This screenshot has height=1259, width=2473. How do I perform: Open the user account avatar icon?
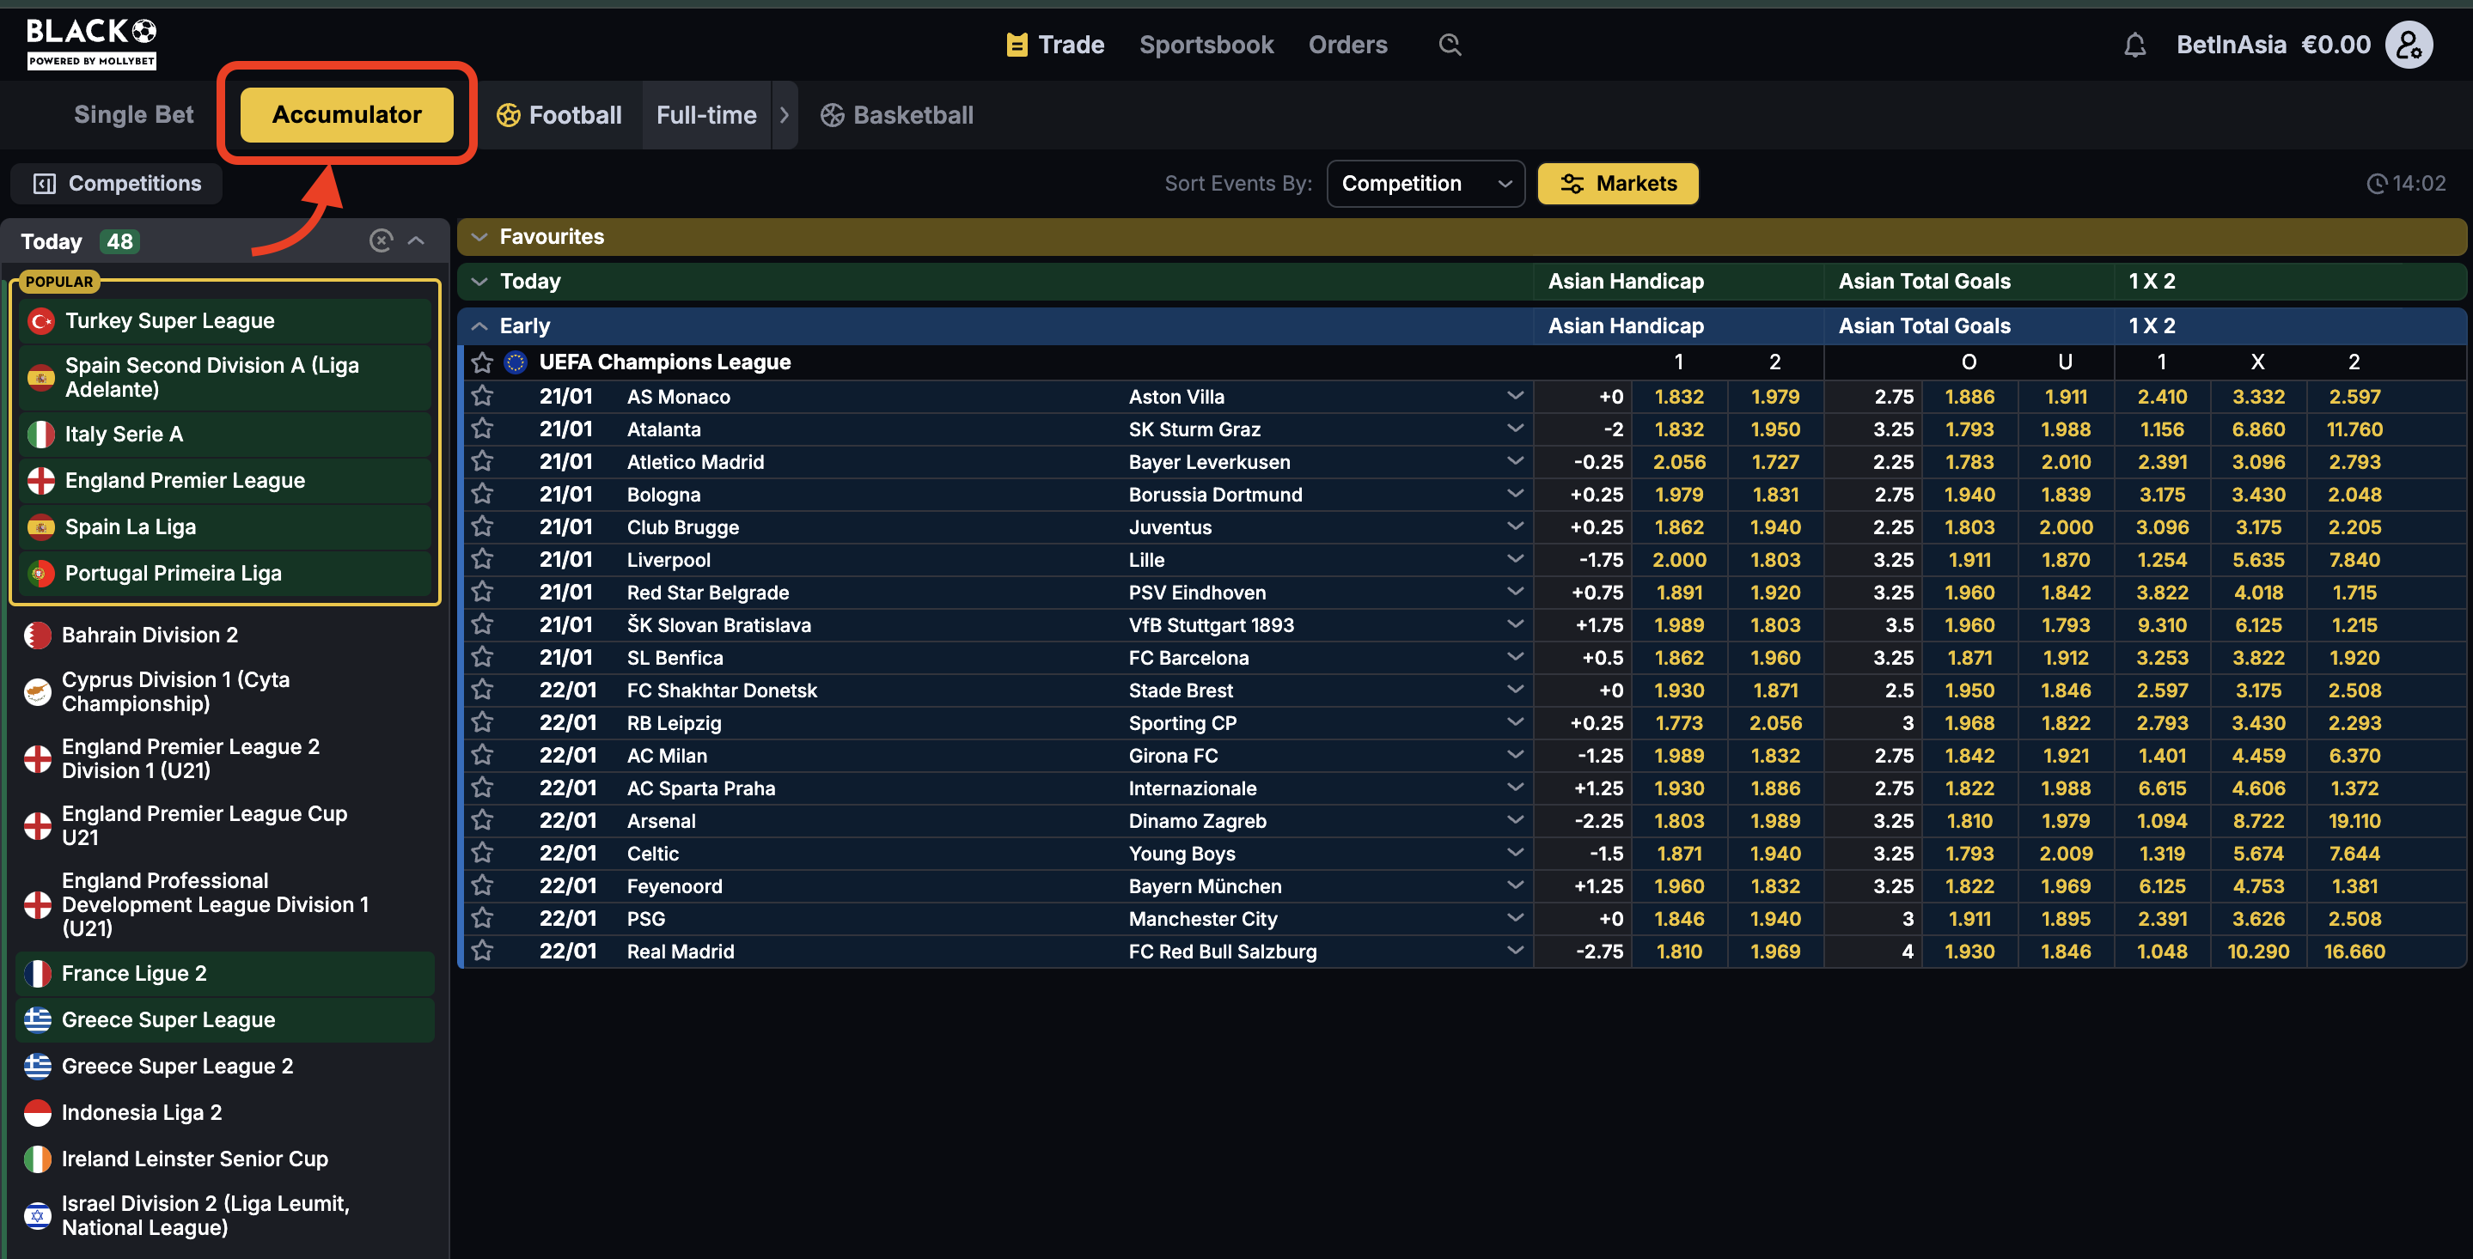[x=2409, y=44]
